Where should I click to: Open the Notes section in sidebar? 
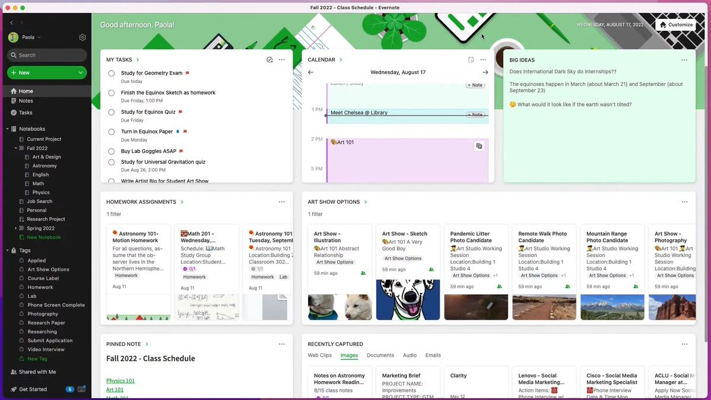pyautogui.click(x=25, y=101)
